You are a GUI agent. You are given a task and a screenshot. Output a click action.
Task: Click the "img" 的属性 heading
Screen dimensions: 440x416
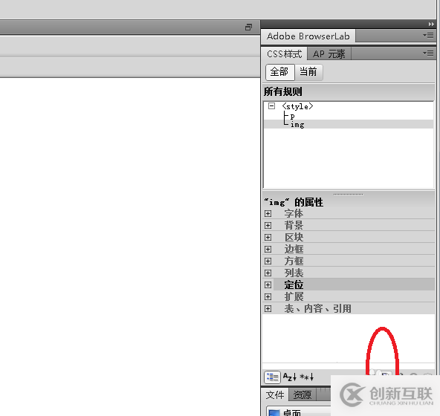pos(294,202)
